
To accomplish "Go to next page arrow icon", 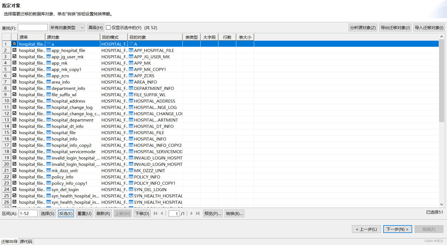I will (191, 213).
